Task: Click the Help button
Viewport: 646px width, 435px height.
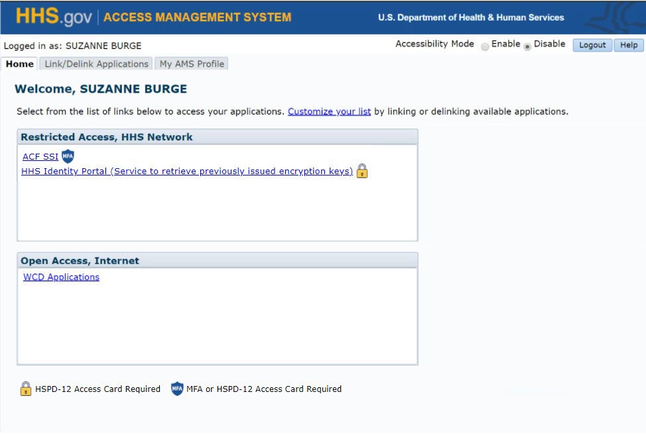Action: [628, 45]
